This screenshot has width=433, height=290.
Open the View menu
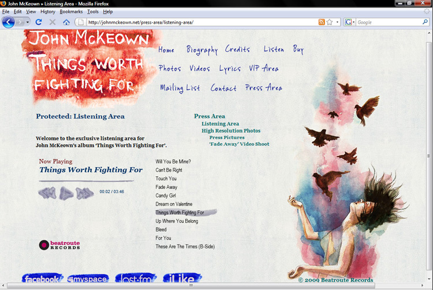[31, 12]
